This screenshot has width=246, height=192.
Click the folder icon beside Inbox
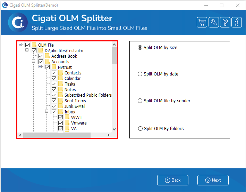60,112
